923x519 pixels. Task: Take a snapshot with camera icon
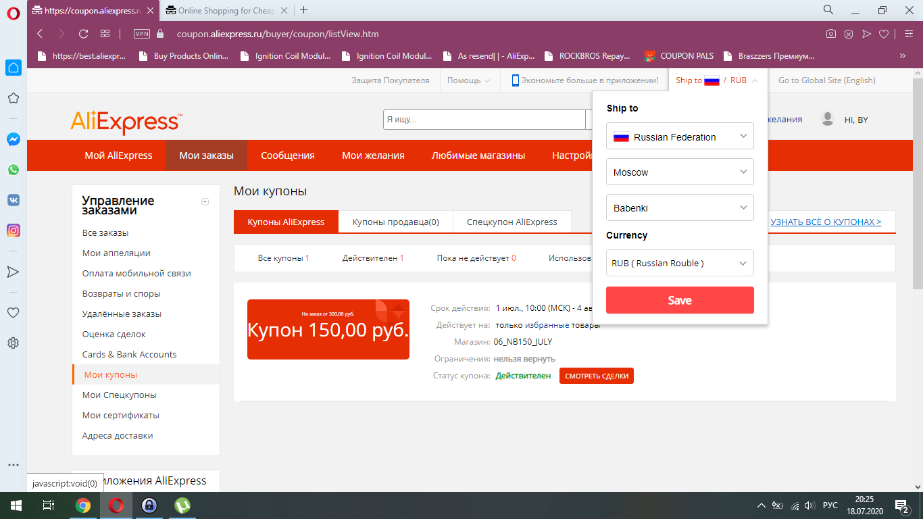coord(831,34)
